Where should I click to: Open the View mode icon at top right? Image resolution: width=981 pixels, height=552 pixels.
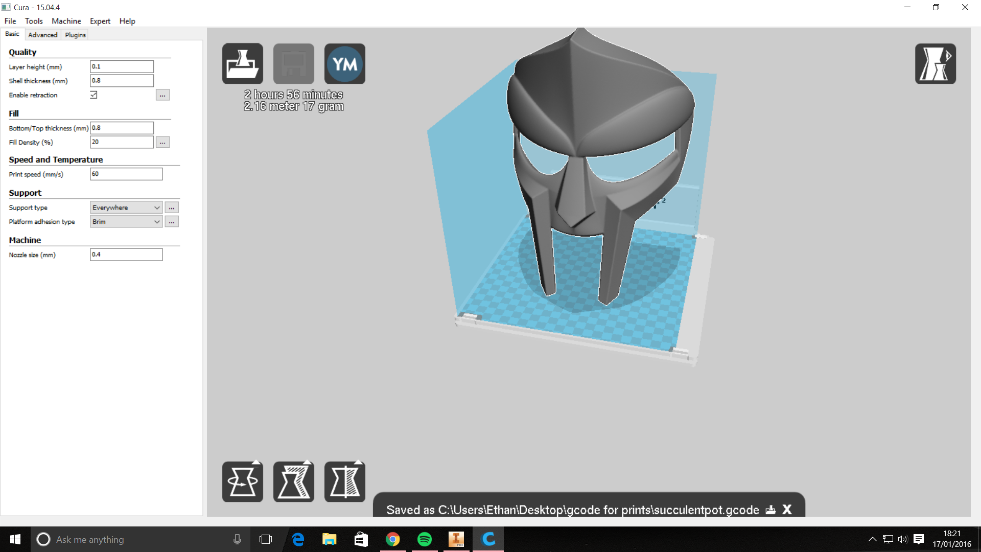[936, 64]
